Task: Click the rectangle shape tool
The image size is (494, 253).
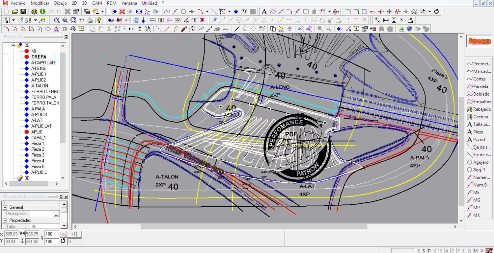Action: tap(306, 11)
